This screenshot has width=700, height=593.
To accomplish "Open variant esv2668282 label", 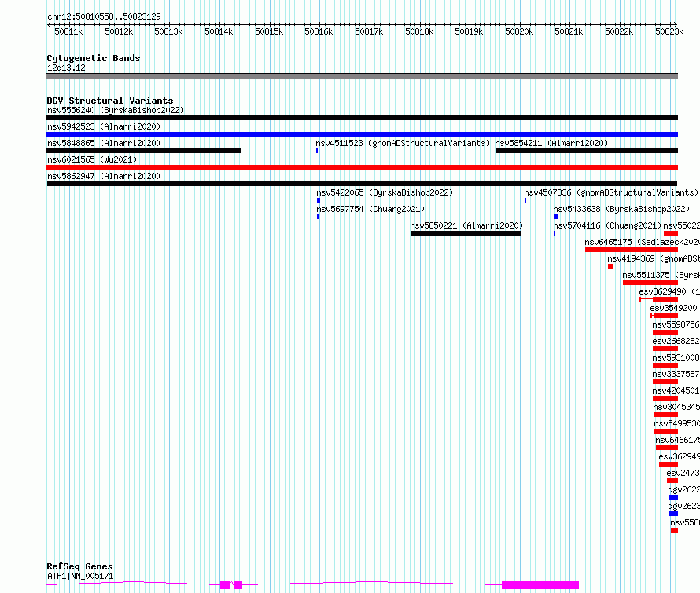I will tap(676, 341).
